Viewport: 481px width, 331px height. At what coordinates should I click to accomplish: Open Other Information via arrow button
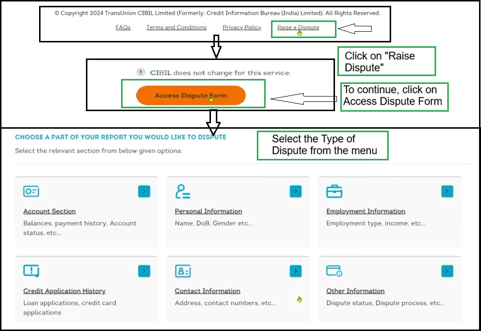(447, 271)
